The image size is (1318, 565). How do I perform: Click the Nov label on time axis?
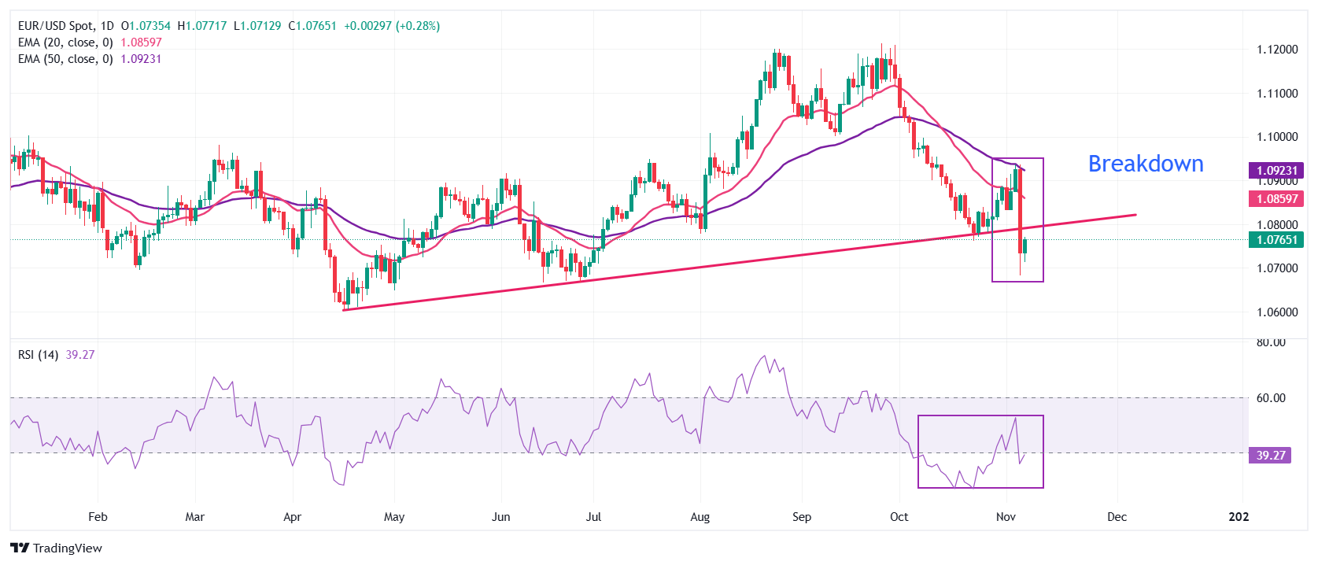coord(1006,517)
